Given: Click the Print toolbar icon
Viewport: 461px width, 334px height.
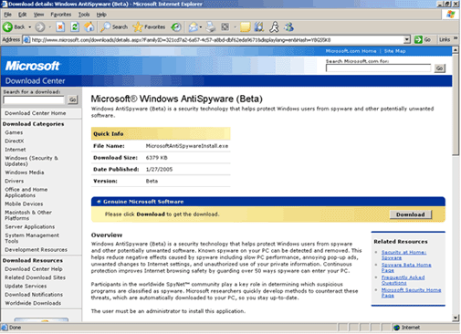Looking at the screenshot, I should pyautogui.click(x=211, y=27).
